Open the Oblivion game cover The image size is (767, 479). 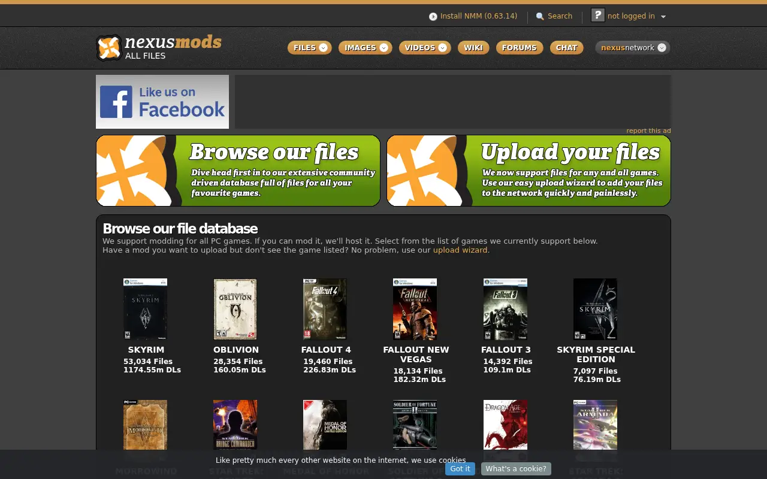click(235, 309)
